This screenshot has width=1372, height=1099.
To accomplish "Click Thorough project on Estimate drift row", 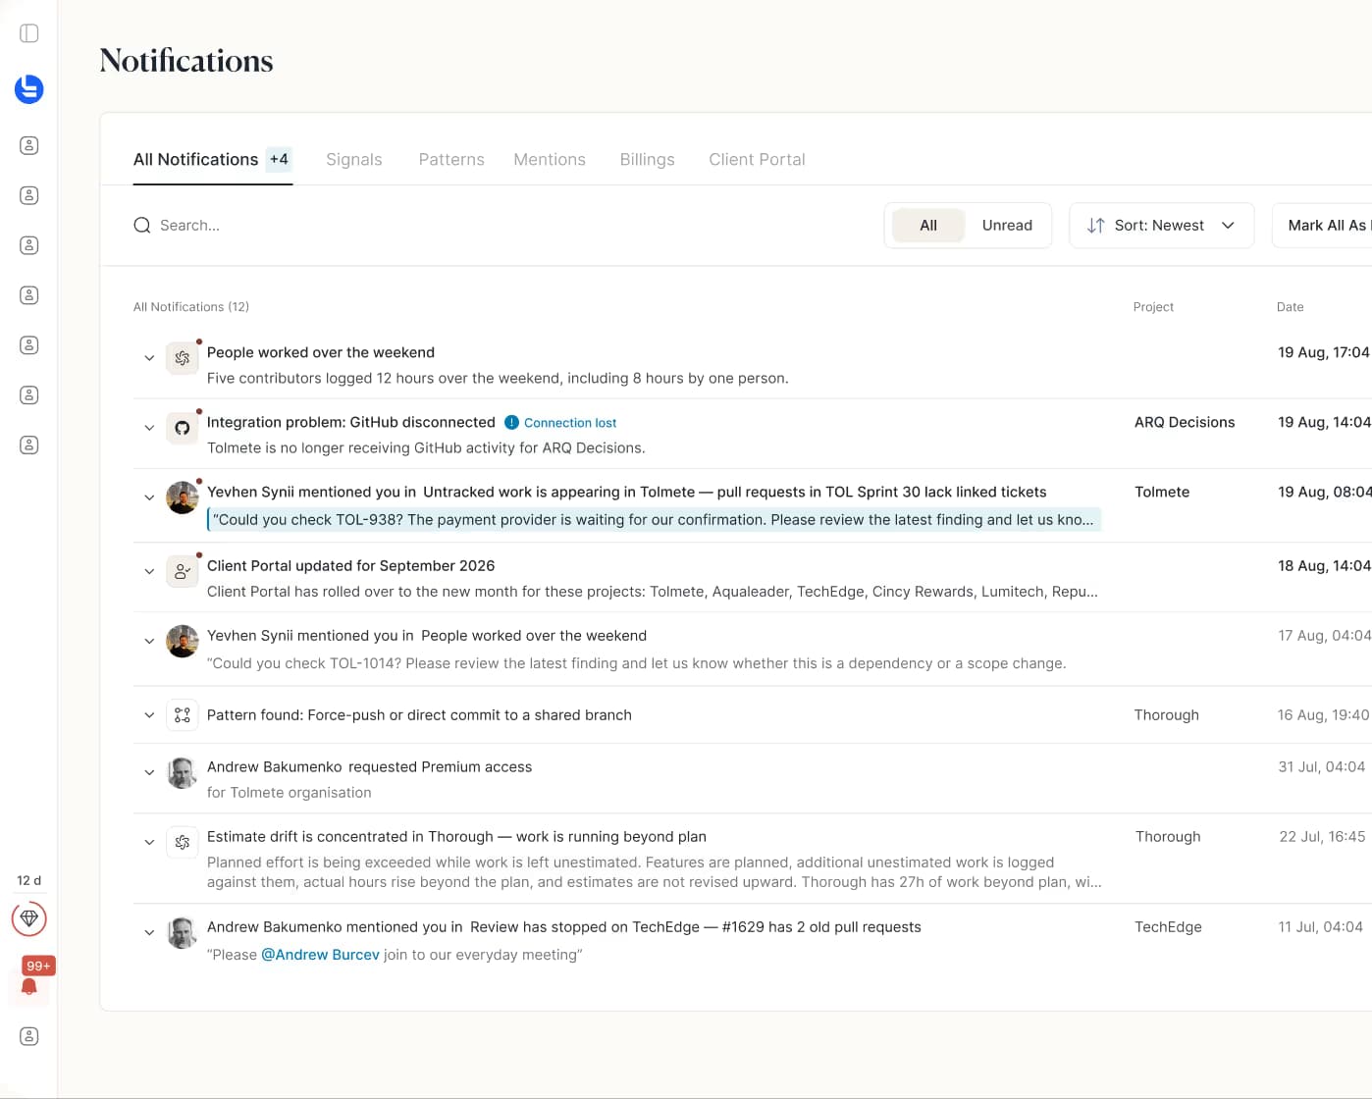I will [1168, 837].
